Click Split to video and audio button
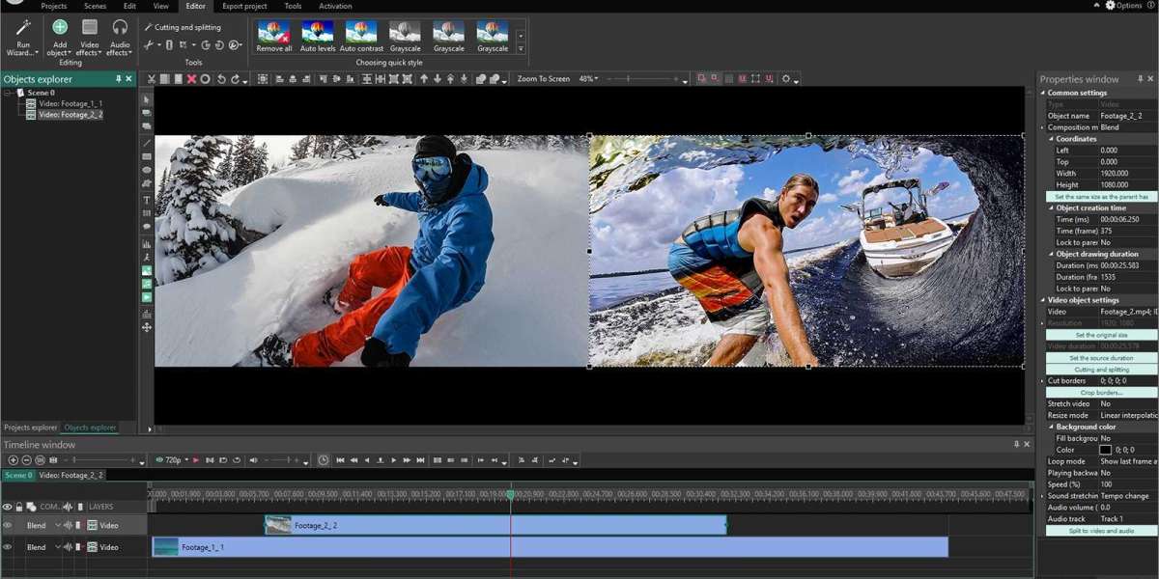Image resolution: width=1159 pixels, height=579 pixels. [1101, 531]
